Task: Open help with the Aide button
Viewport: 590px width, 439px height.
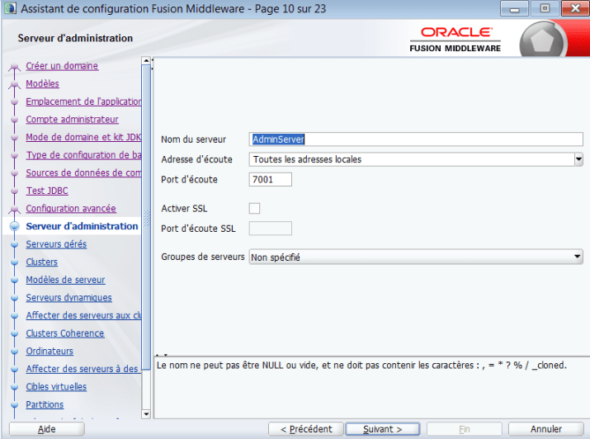Action: pos(47,429)
